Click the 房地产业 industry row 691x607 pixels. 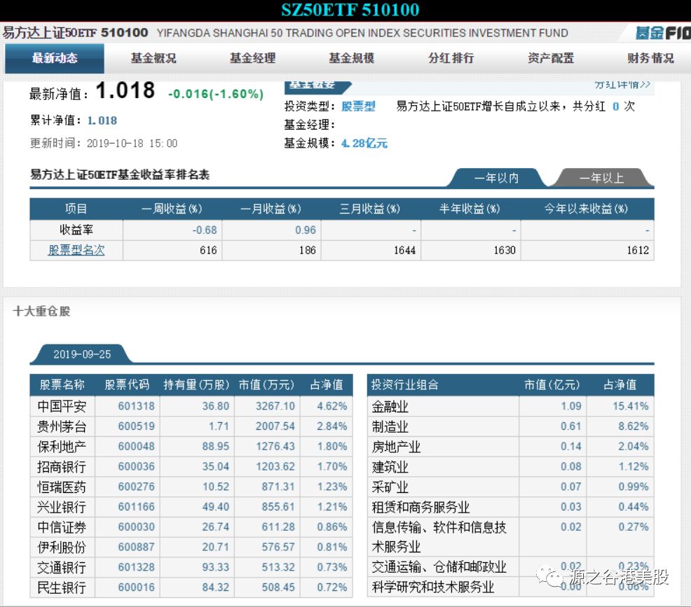510,447
